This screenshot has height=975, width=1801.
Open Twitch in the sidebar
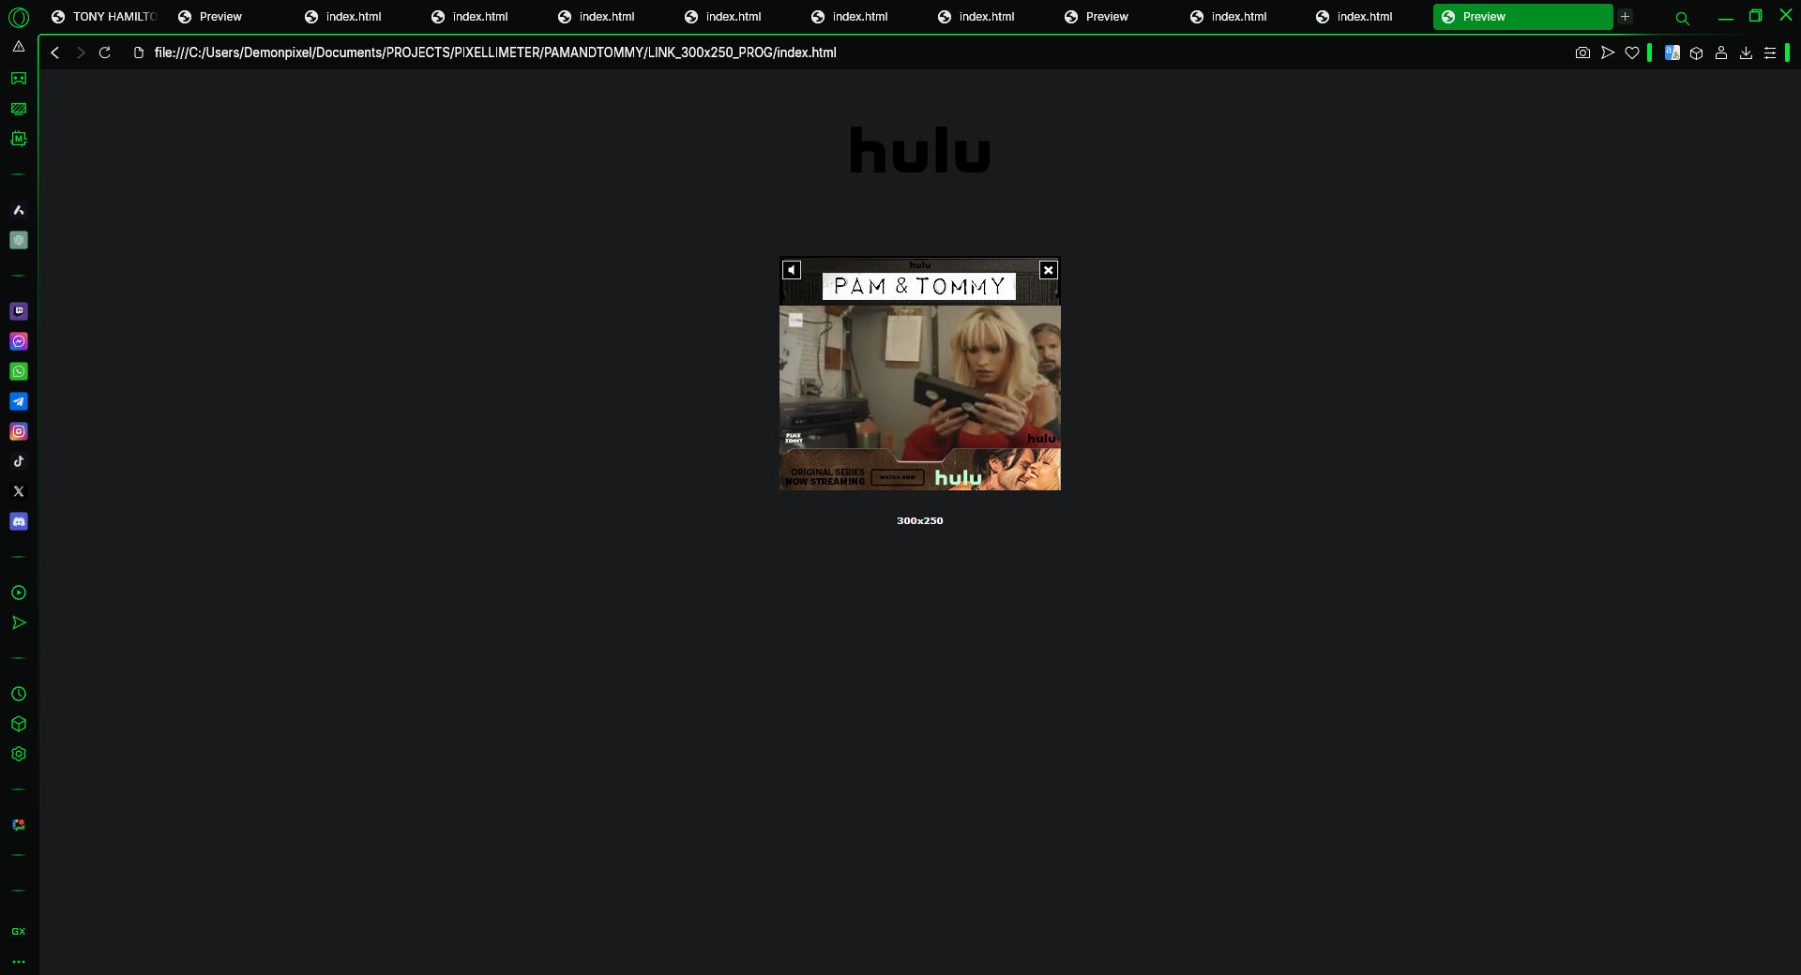click(19, 311)
